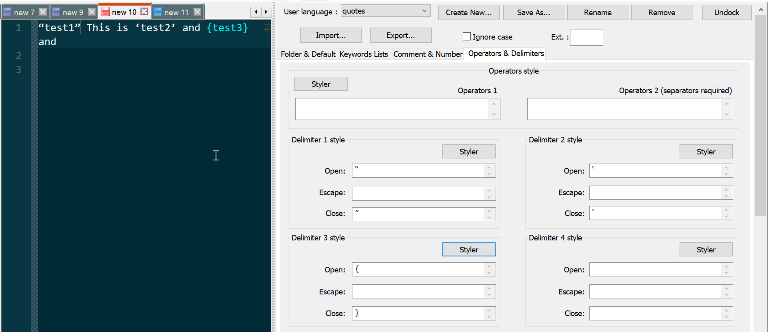
Task: Close the new 11 tab
Action: click(x=197, y=12)
